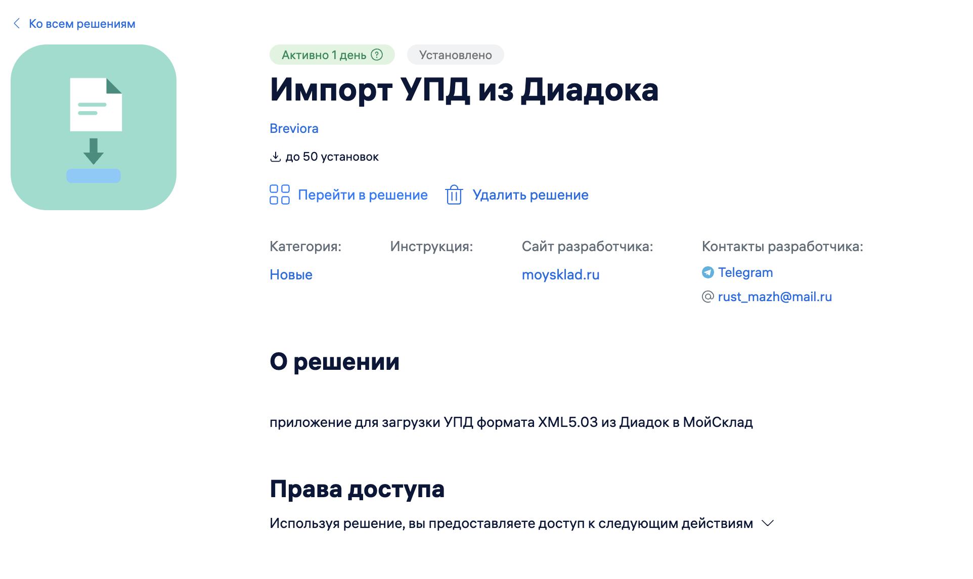Click the 'Установлено' status badge

[455, 55]
